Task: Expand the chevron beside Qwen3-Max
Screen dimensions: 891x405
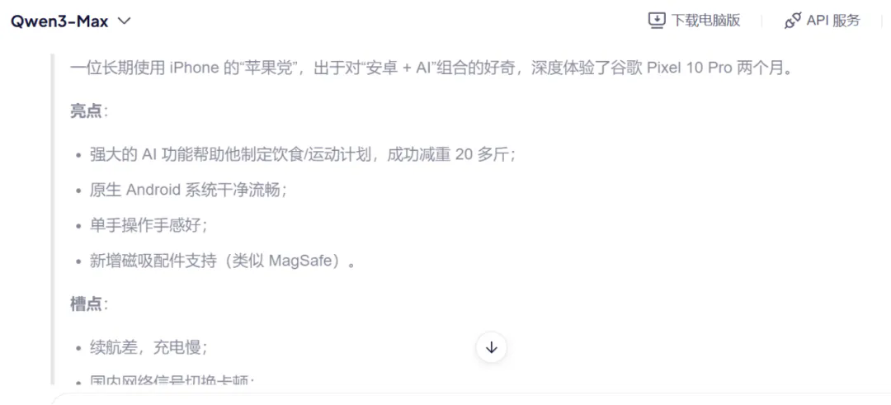Action: point(124,21)
